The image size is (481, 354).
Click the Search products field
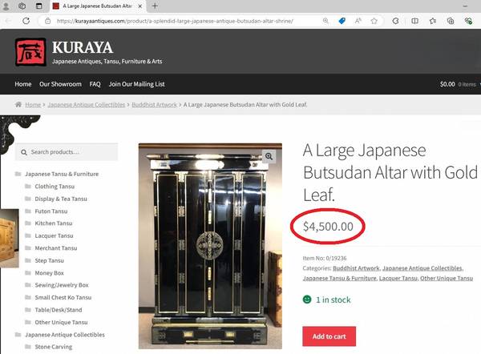click(67, 151)
